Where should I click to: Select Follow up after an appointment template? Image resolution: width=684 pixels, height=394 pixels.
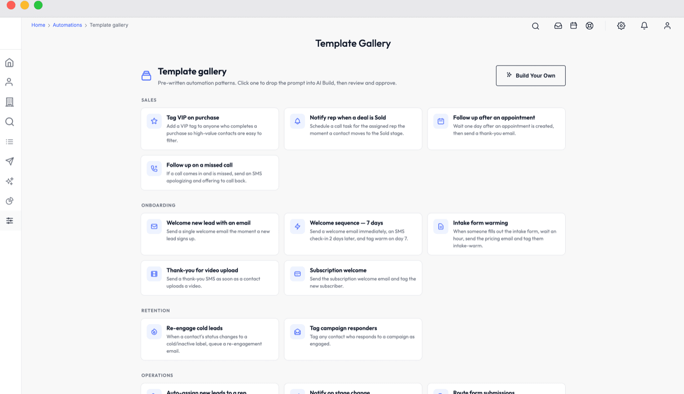click(x=496, y=129)
